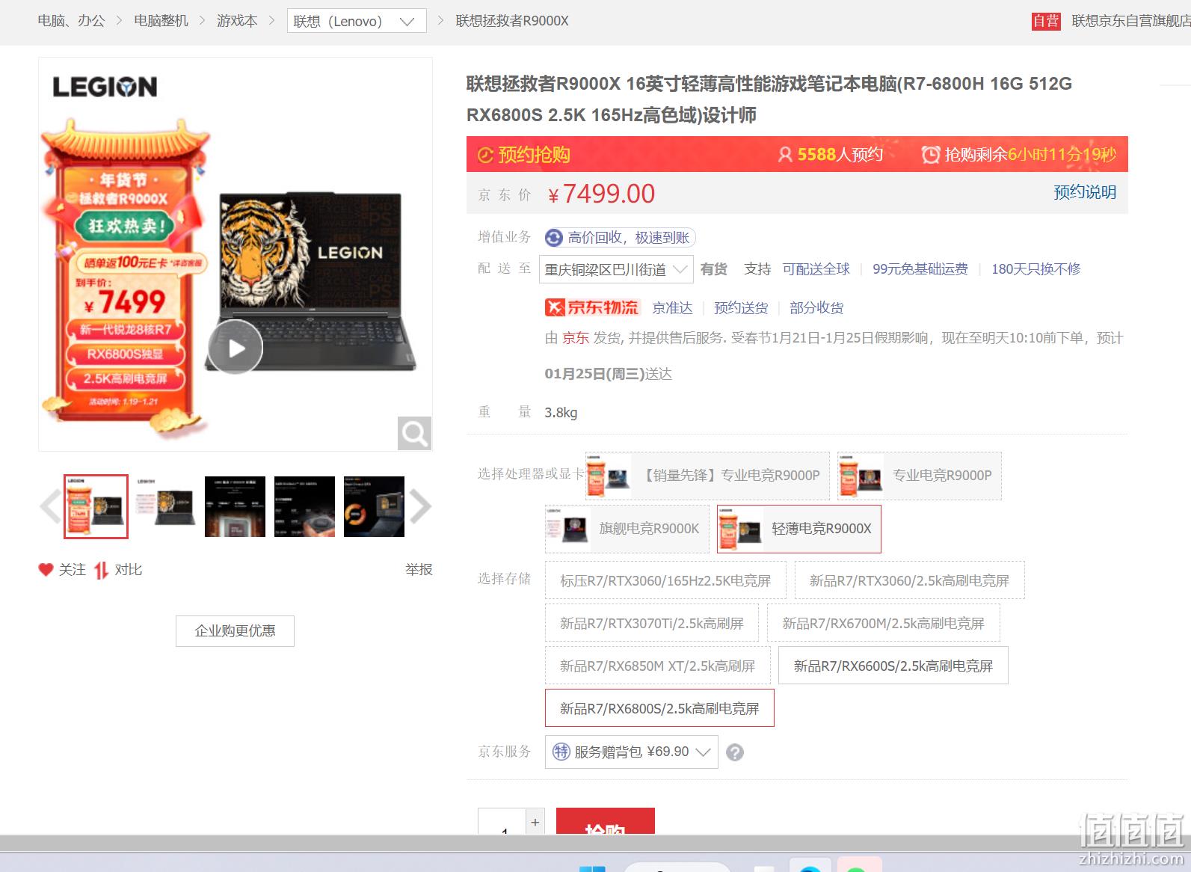Open 联想拯救者R9000X breadcrumb link
The width and height of the screenshot is (1191, 872).
pos(512,21)
